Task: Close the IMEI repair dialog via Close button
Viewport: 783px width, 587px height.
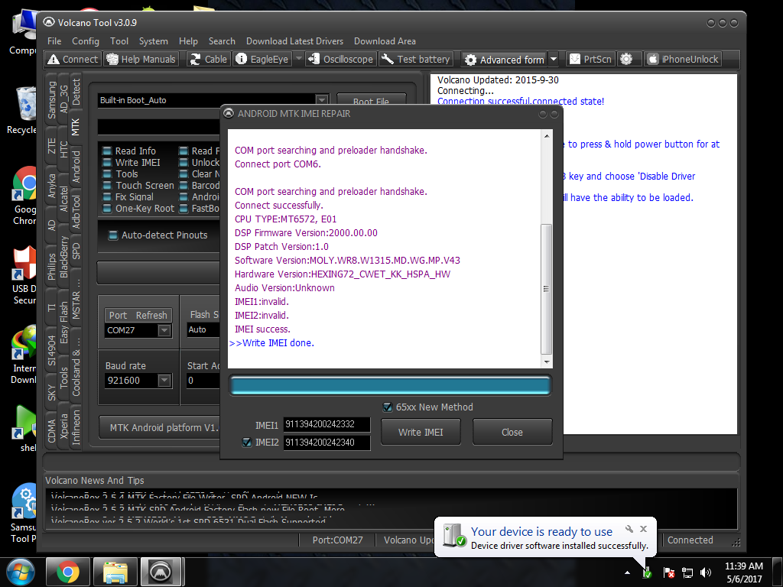Action: click(x=512, y=432)
